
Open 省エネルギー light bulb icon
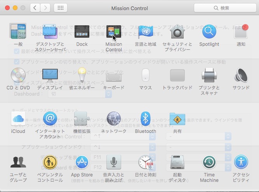82,75
